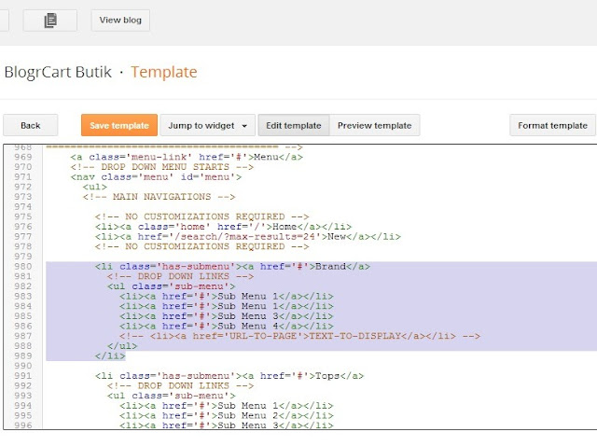The image size is (597, 446).
Task: Switch to the Edit template tab
Action: pos(294,125)
